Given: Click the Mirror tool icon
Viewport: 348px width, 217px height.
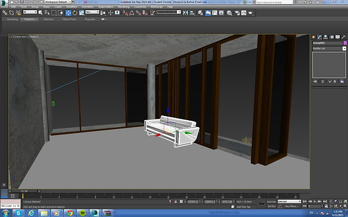Looking at the screenshot, I should 186,13.
